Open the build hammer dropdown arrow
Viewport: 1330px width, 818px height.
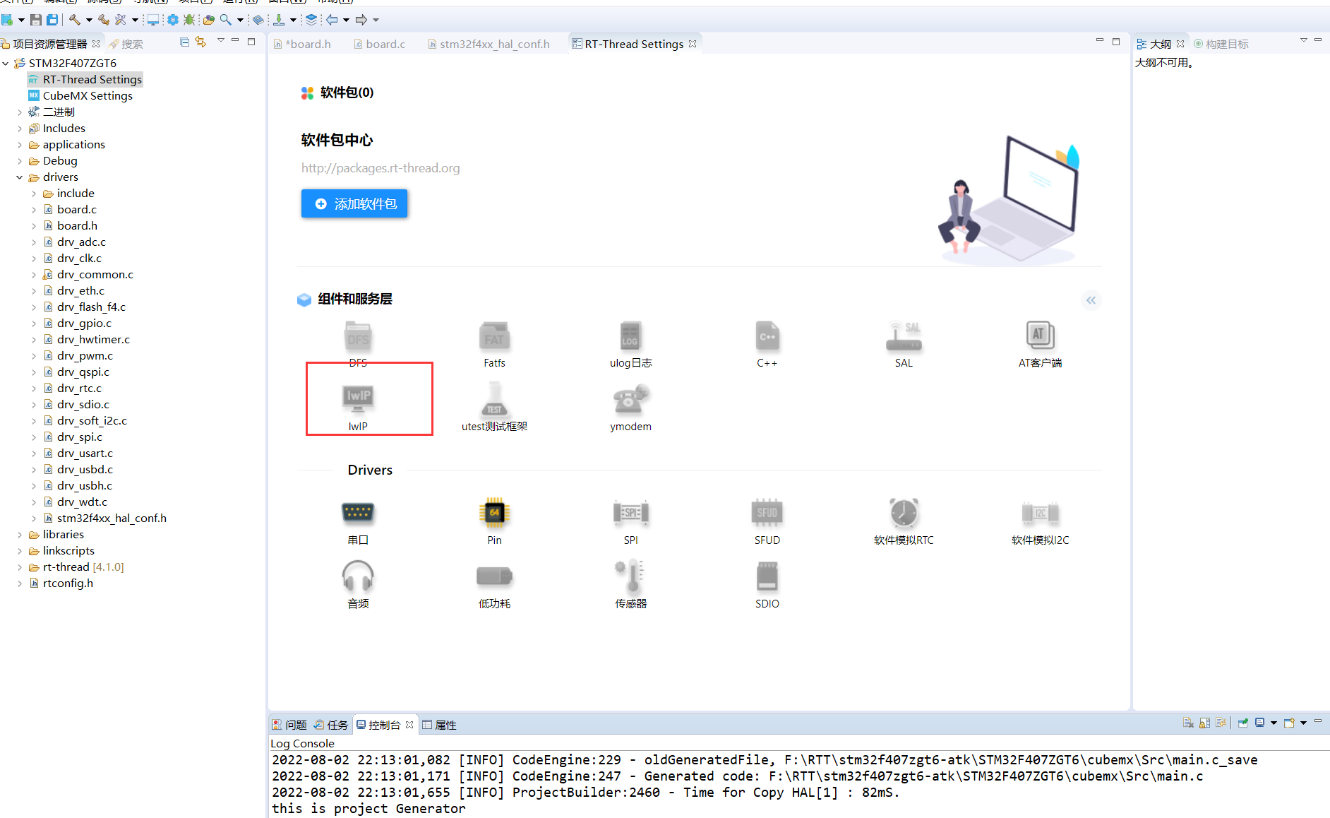89,20
